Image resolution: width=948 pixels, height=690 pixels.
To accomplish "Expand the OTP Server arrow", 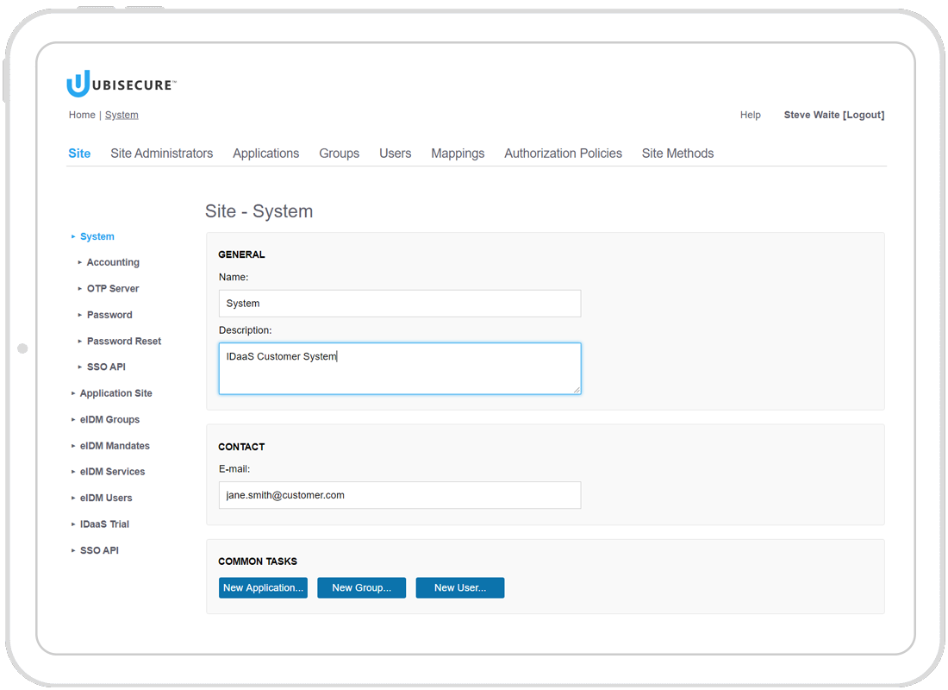I will (x=80, y=289).
